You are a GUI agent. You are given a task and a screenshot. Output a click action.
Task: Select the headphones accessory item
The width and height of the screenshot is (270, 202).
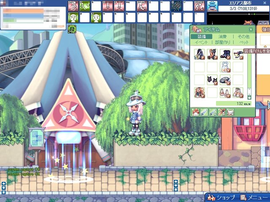click(x=238, y=54)
